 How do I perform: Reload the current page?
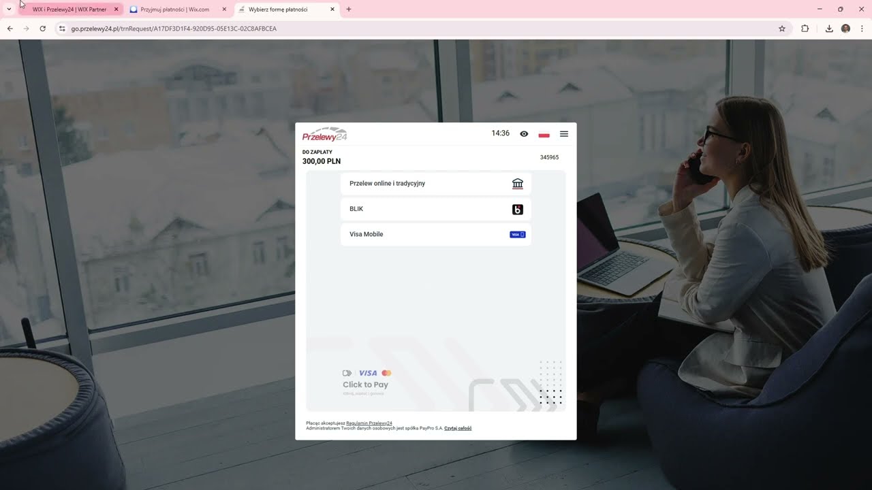(42, 29)
